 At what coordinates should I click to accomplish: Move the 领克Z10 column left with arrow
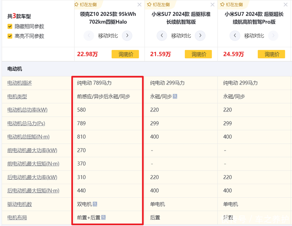[89, 35]
